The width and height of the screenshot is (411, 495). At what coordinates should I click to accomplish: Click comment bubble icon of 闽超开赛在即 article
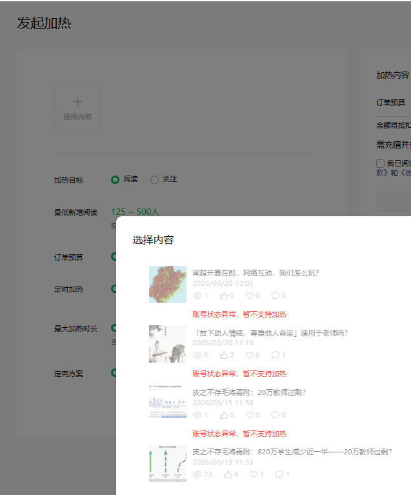click(276, 296)
